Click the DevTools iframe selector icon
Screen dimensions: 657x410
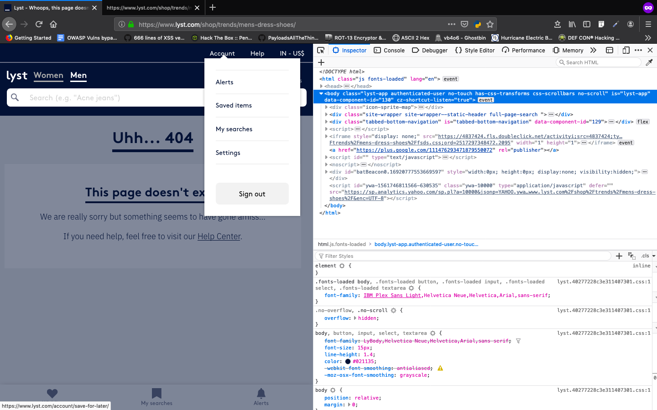[x=610, y=50]
